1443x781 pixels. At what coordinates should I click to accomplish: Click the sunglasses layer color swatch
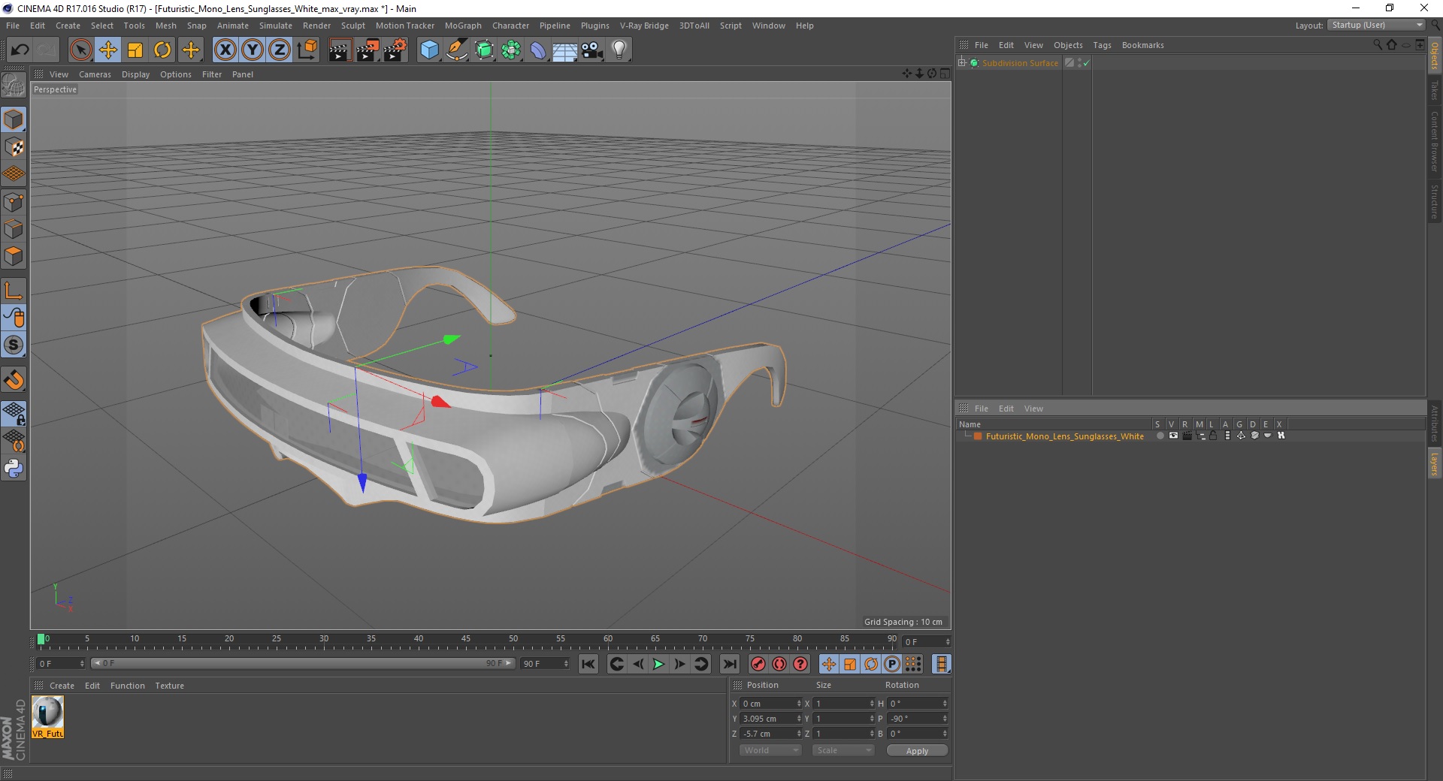978,436
